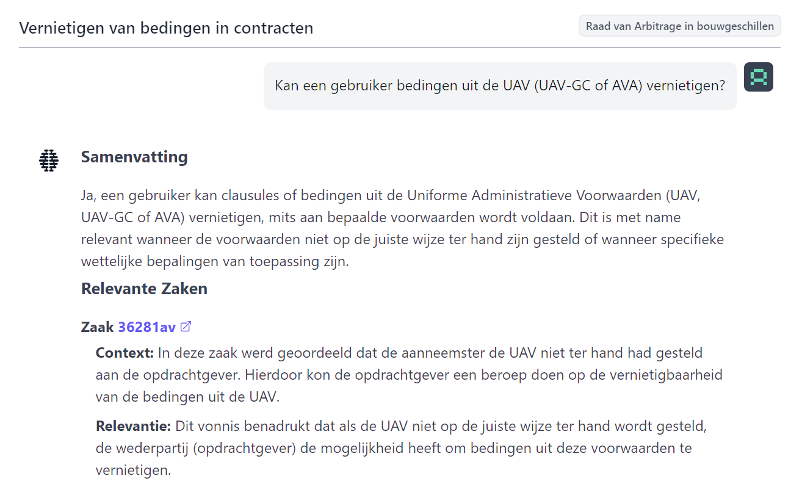This screenshot has height=481, width=802.
Task: Click the user question message bubble
Action: tap(499, 86)
